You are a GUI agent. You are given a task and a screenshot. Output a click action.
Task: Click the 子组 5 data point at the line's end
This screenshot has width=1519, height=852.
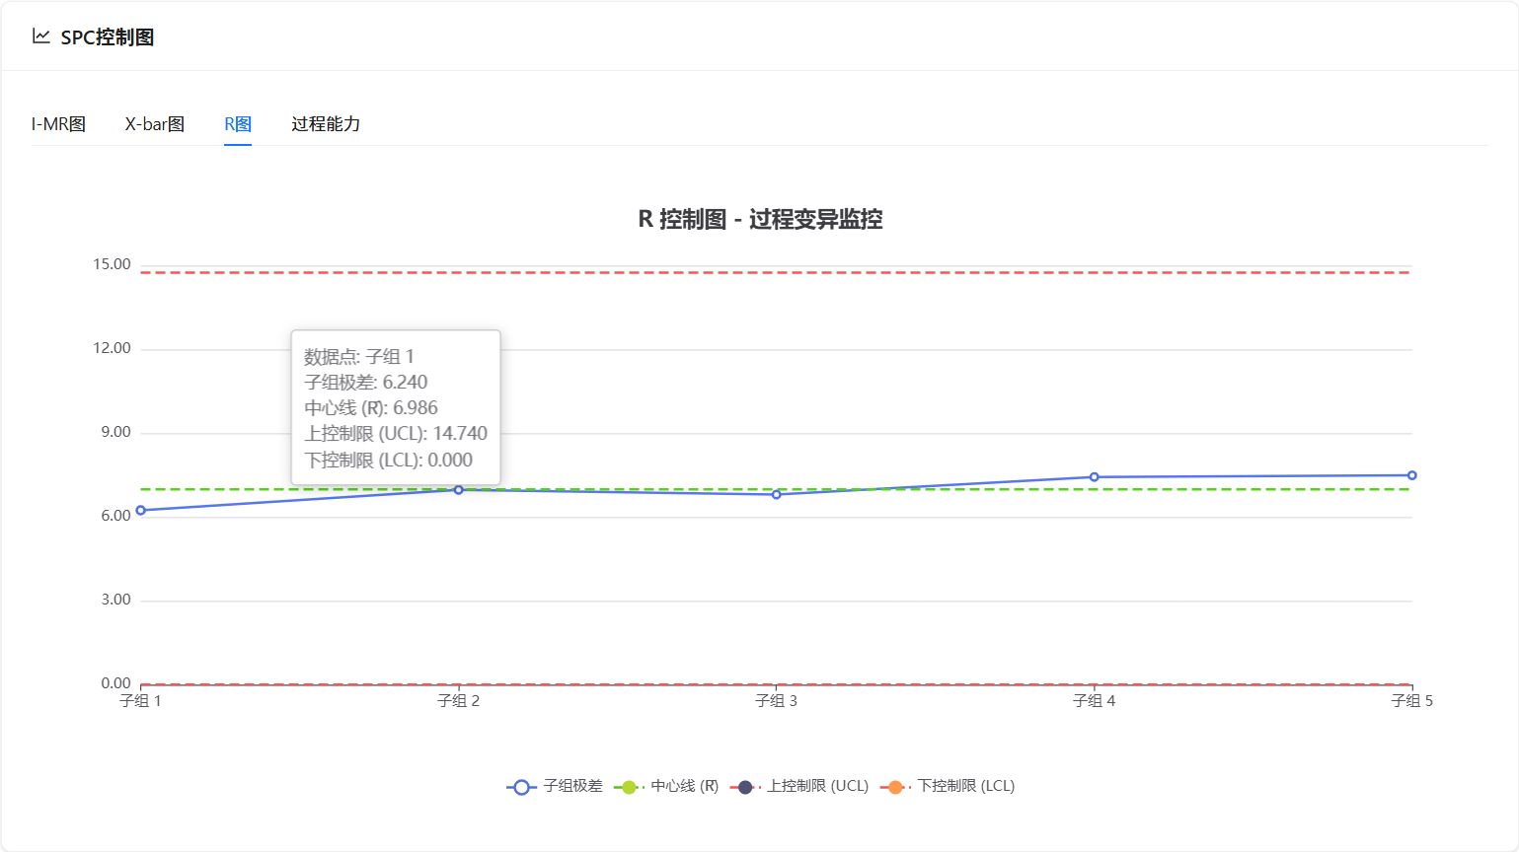pos(1412,475)
